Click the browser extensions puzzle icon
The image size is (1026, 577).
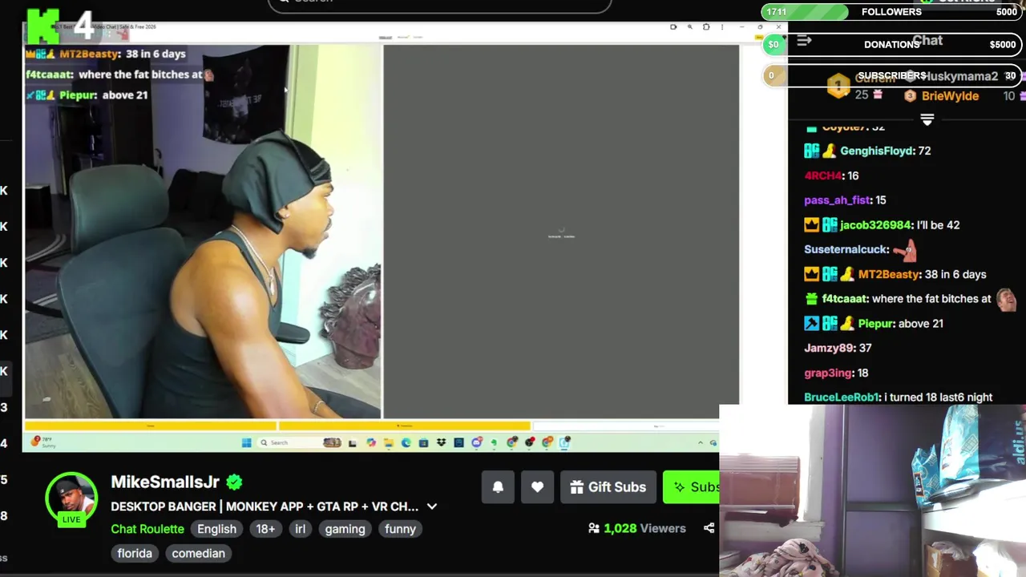[x=706, y=27]
